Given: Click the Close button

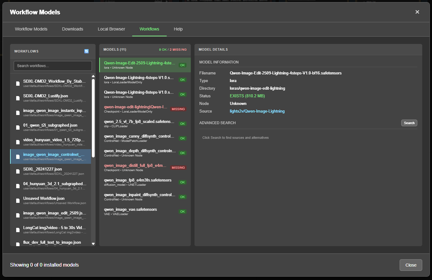Looking at the screenshot, I should point(411,265).
